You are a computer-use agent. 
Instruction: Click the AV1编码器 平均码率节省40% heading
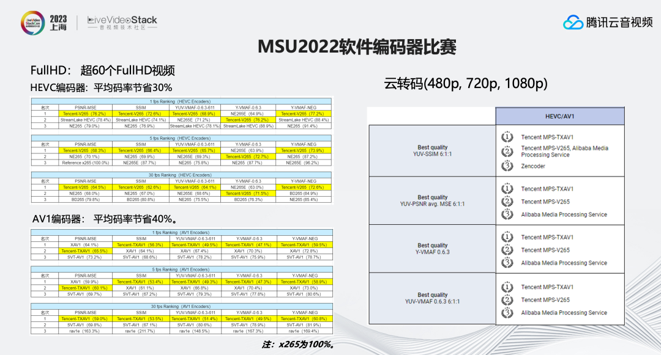(x=105, y=219)
